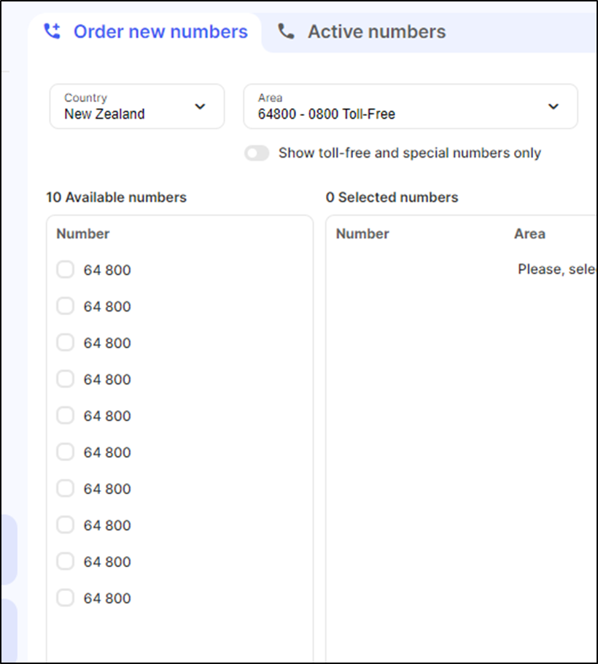Select the last number in the available list

click(65, 598)
